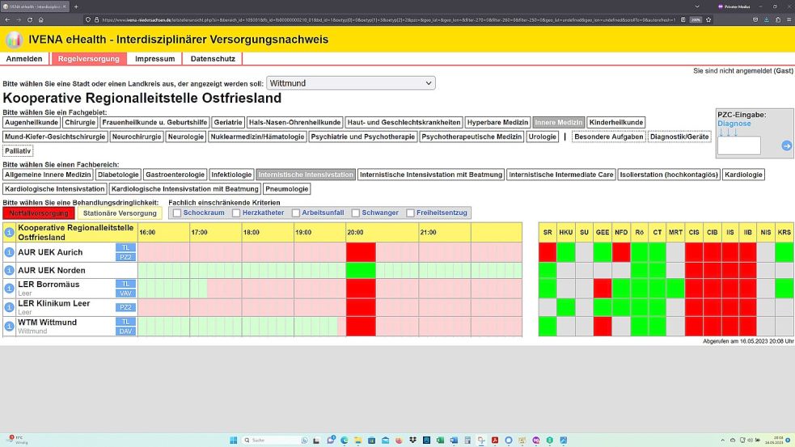Check the Arbeitsunfall criterion

pos(296,213)
